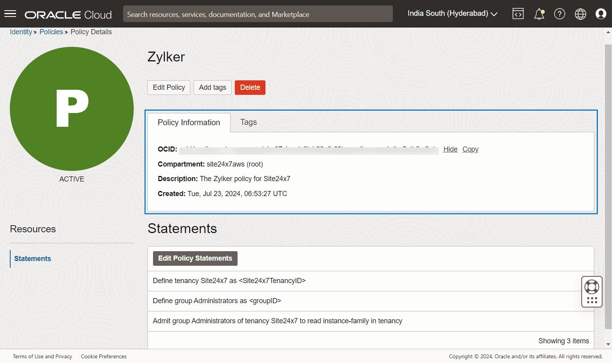Expand the India South (Hyderabad) region selector
This screenshot has height=363, width=612.
click(x=452, y=14)
